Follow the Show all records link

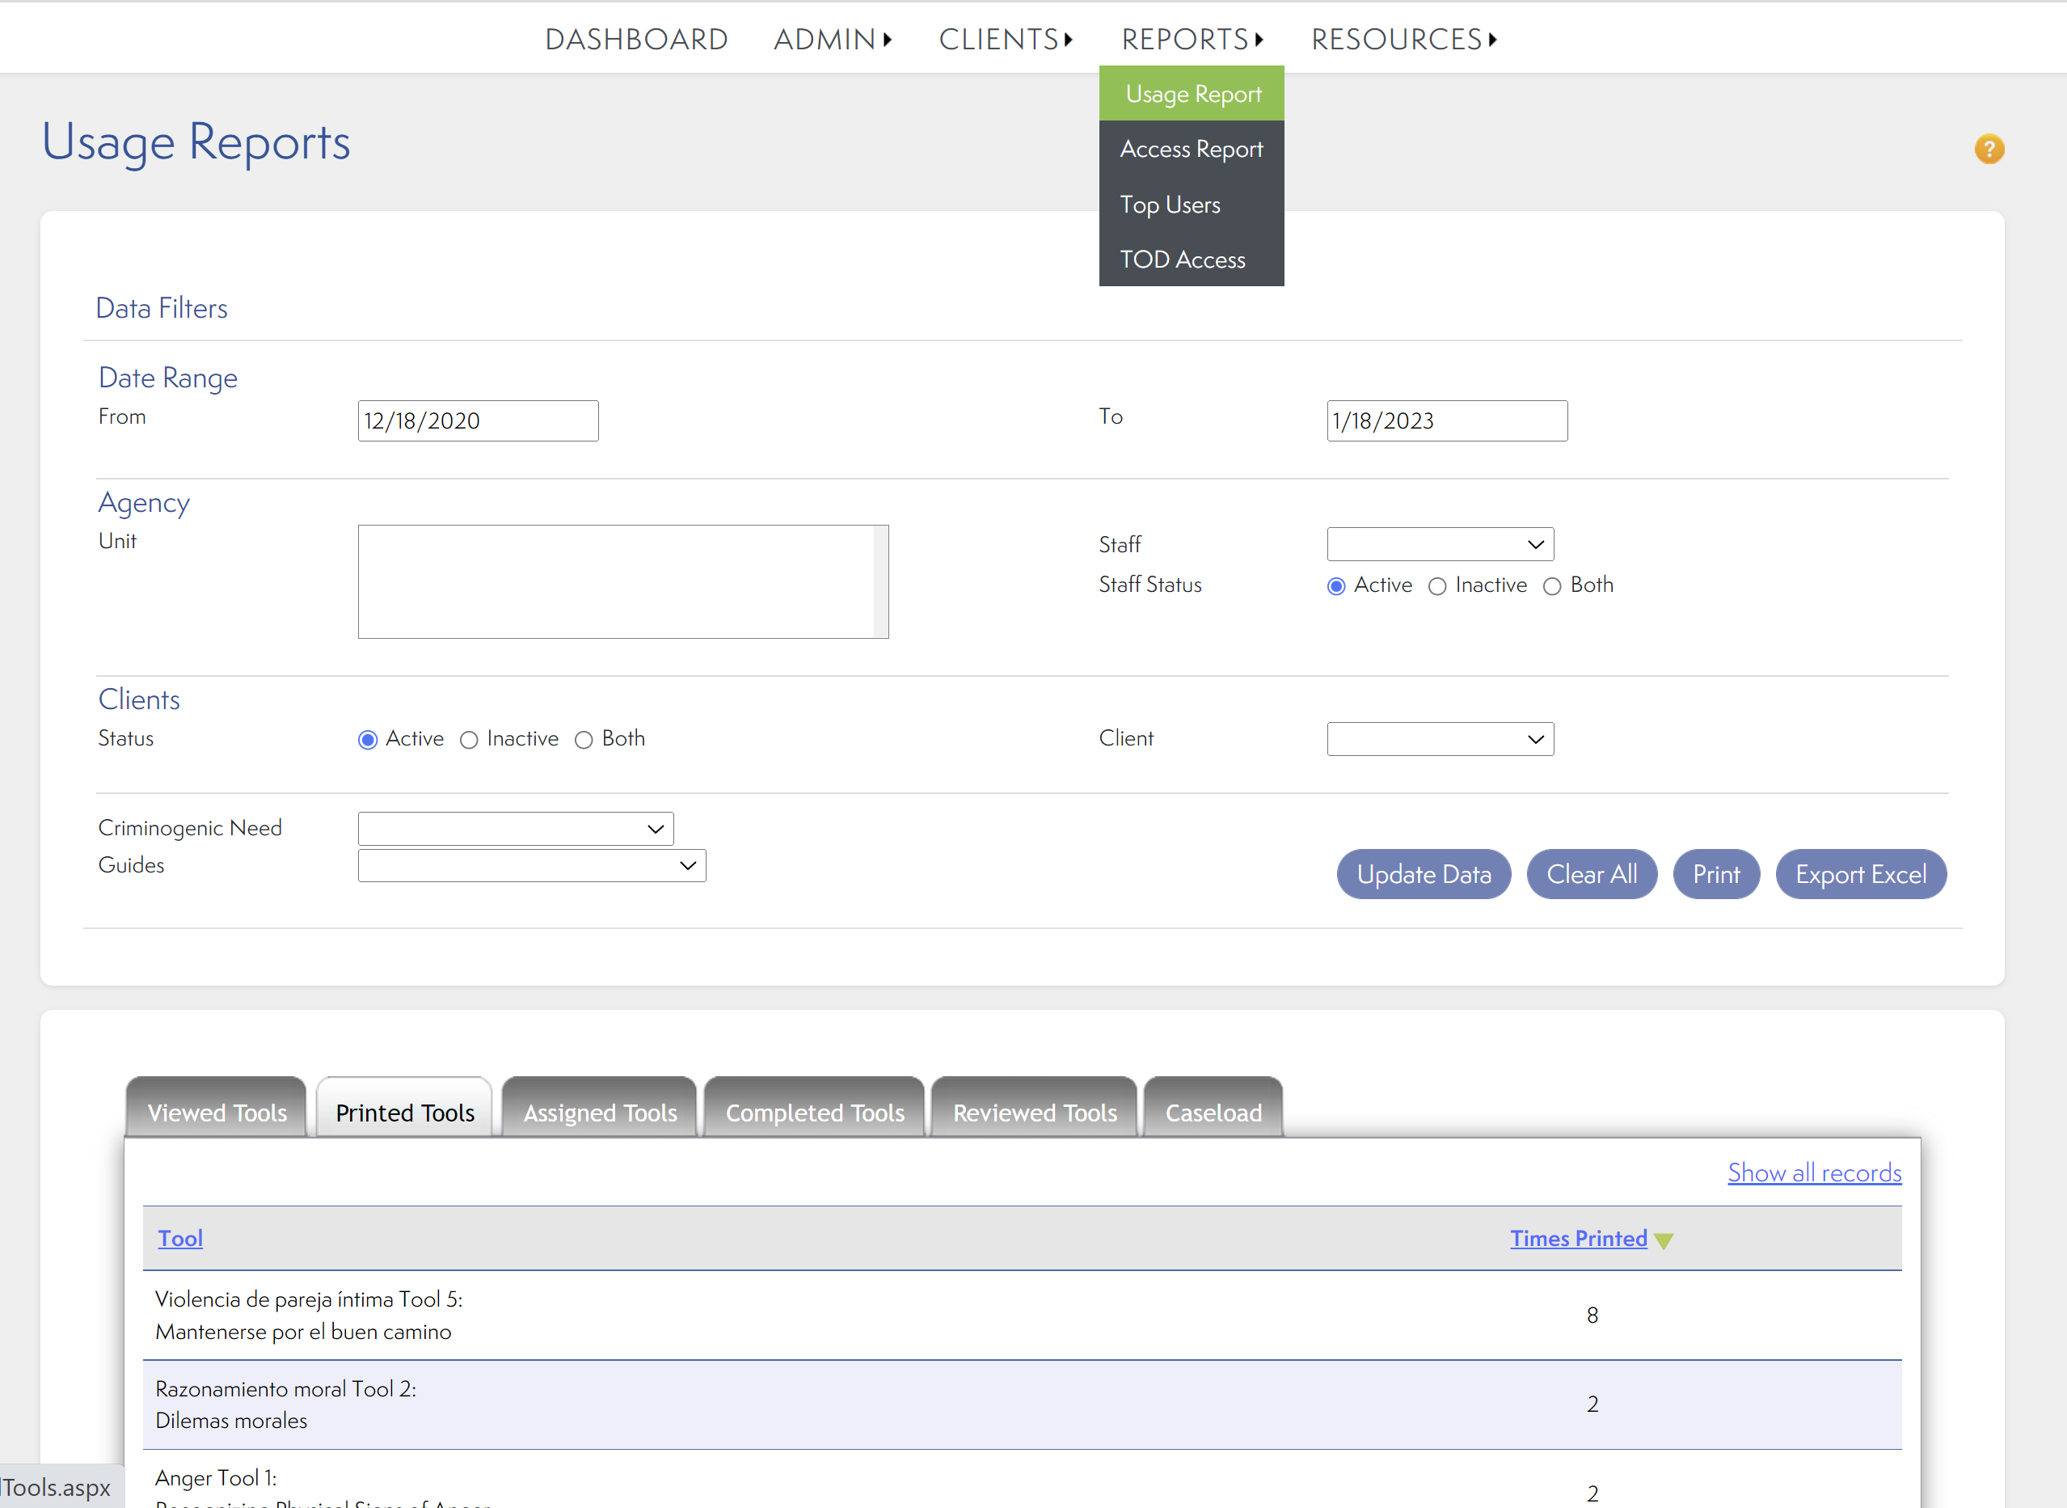pos(1813,1172)
